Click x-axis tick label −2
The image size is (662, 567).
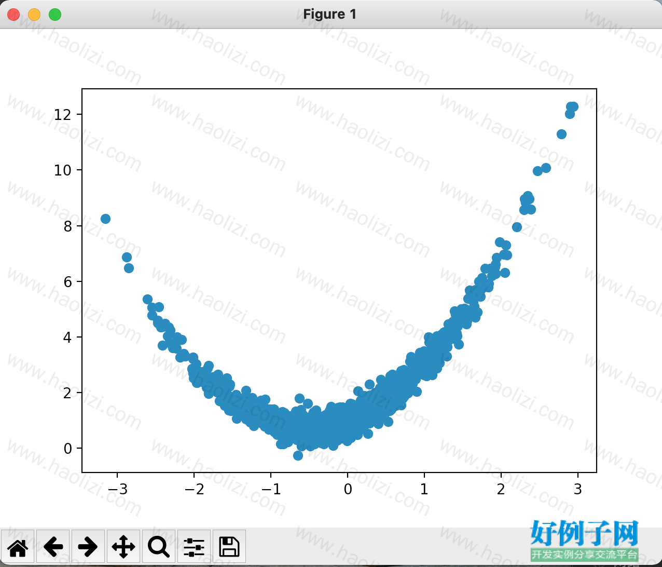click(x=194, y=489)
